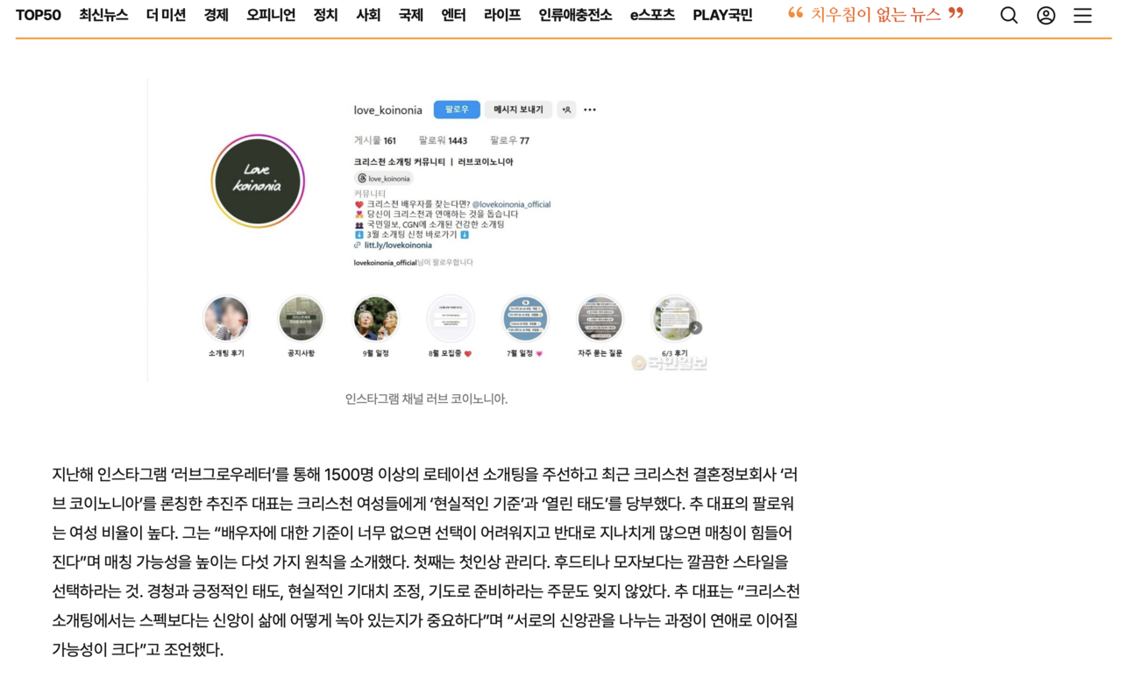Select the 경제 menu item
The width and height of the screenshot is (1122, 693).
point(216,15)
